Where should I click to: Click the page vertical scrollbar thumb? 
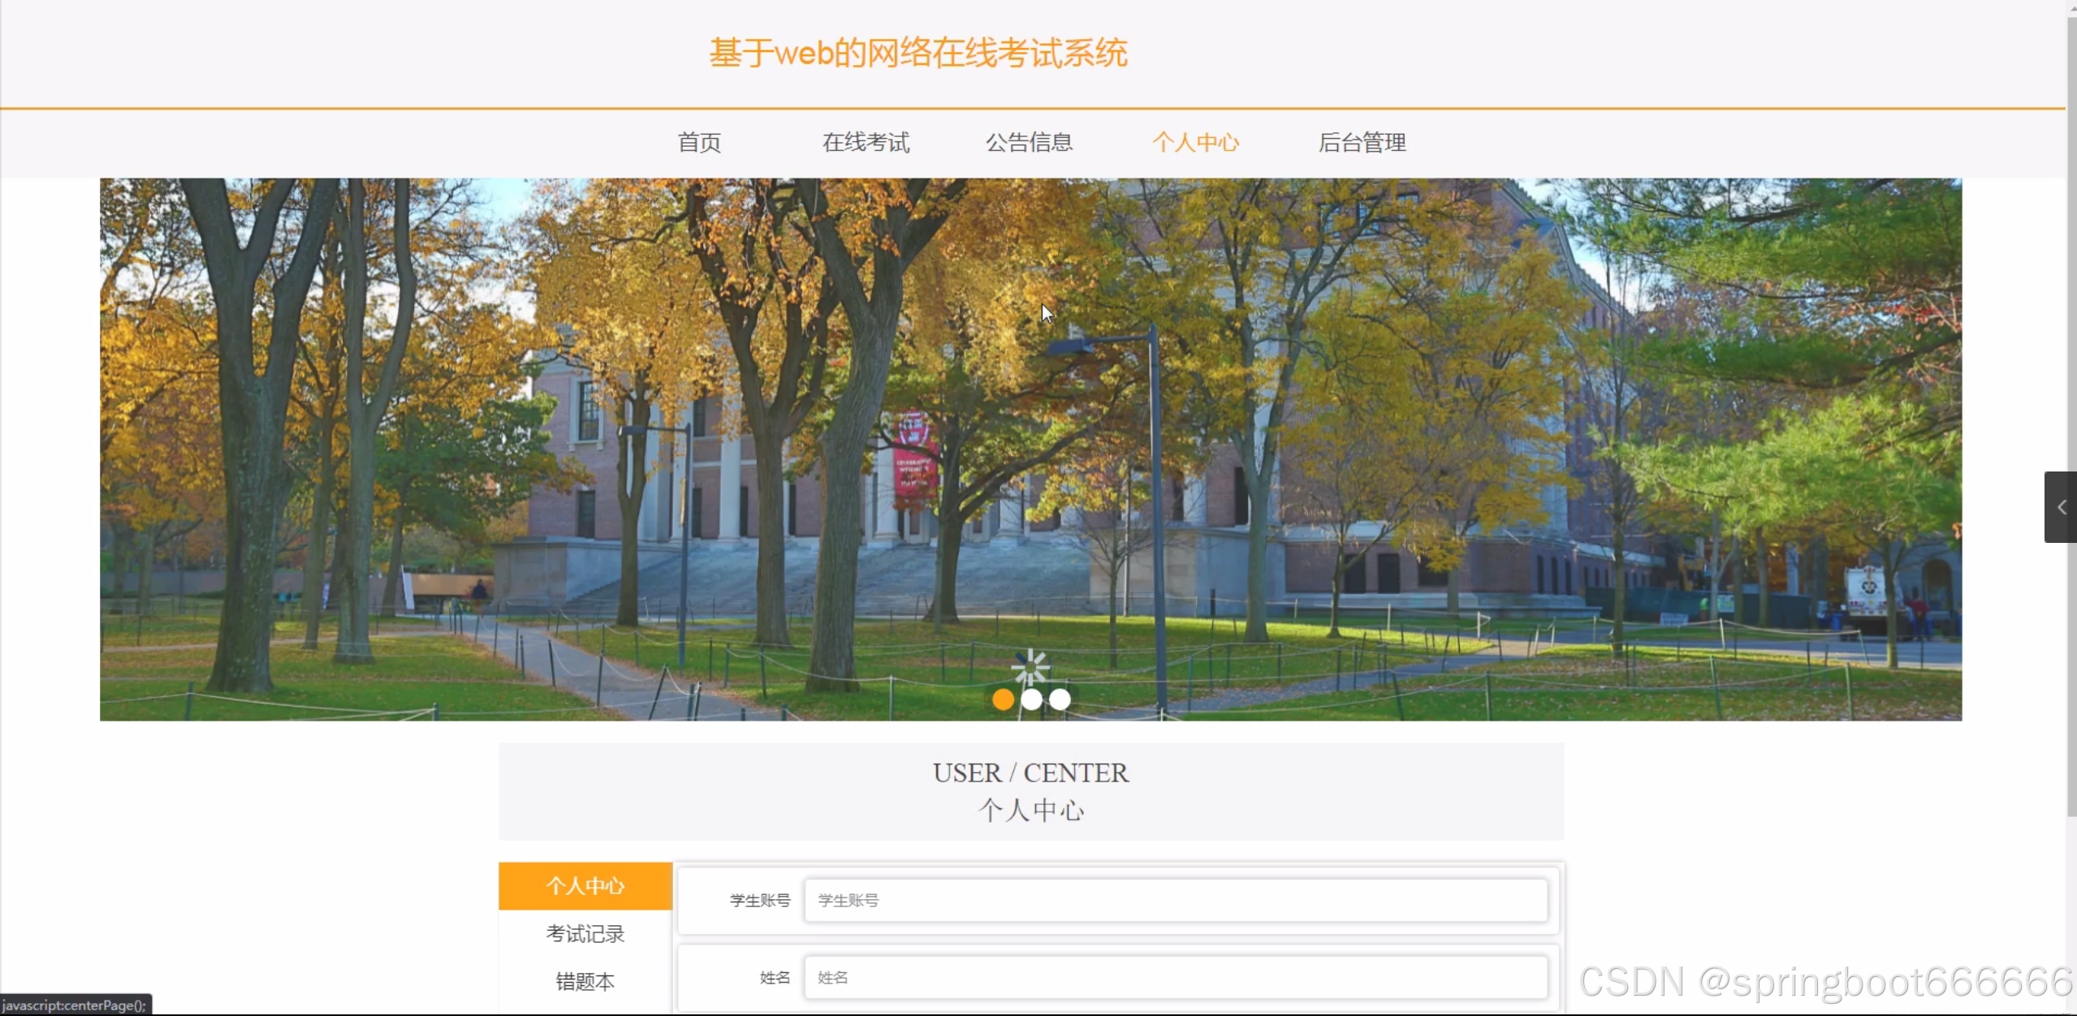[x=2071, y=406]
